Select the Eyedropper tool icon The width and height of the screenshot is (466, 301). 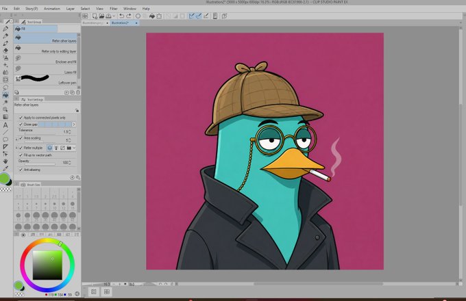5,168
